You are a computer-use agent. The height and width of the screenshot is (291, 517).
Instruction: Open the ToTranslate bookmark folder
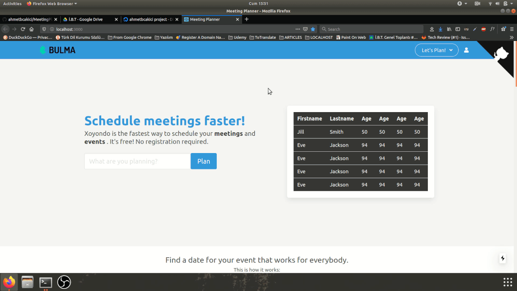[263, 38]
